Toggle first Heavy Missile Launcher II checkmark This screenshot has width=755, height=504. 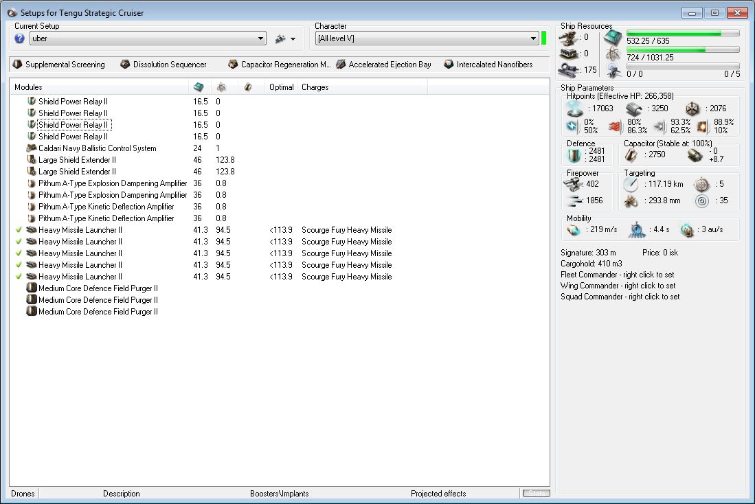click(19, 230)
